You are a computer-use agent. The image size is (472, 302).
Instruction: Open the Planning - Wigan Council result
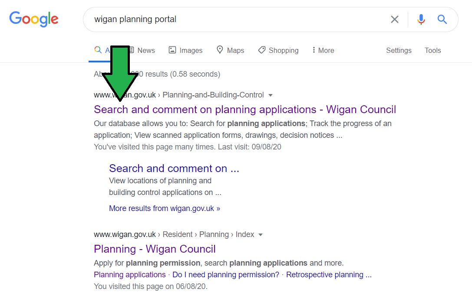click(x=155, y=249)
